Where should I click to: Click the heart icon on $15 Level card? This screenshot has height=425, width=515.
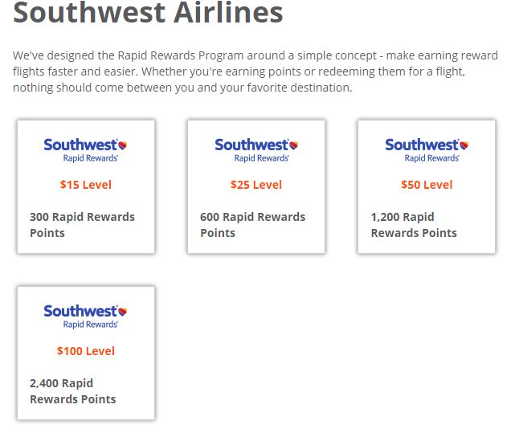point(122,145)
